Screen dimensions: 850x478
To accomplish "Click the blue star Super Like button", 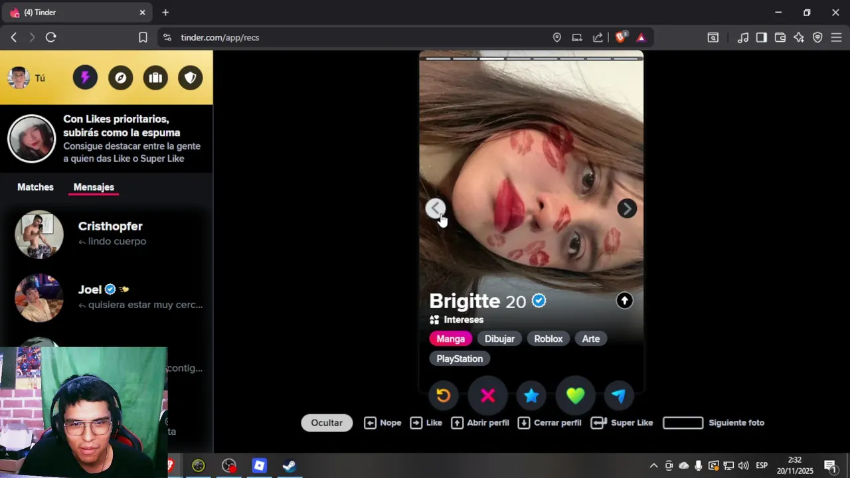I will point(531,396).
